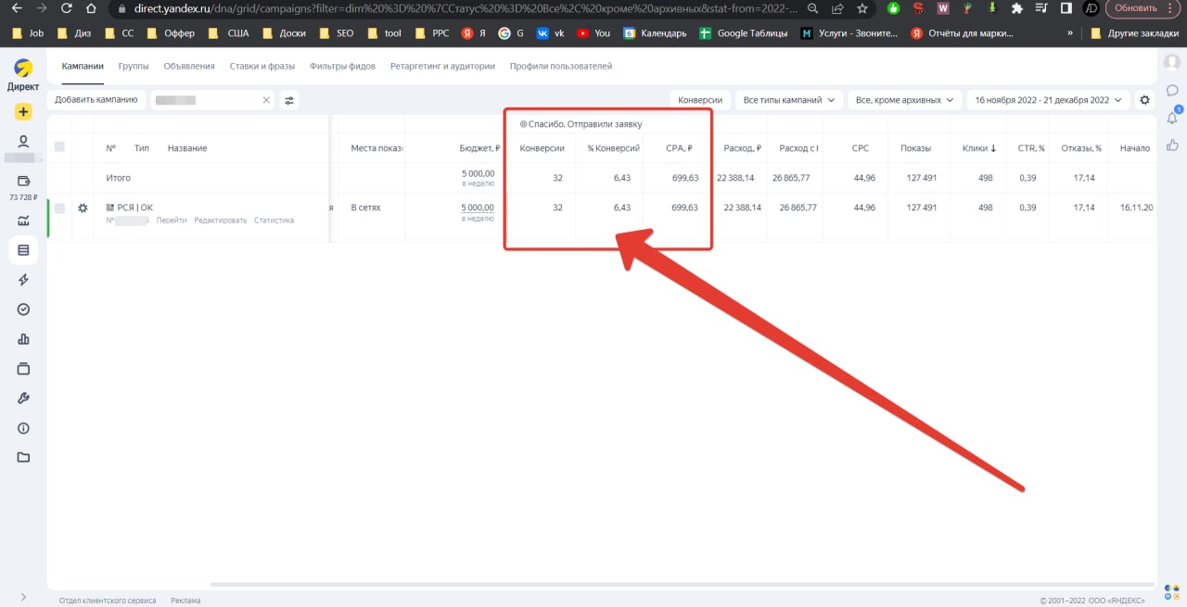This screenshot has width=1187, height=607.
Task: Click the Статистика link under campaign
Action: tap(274, 221)
